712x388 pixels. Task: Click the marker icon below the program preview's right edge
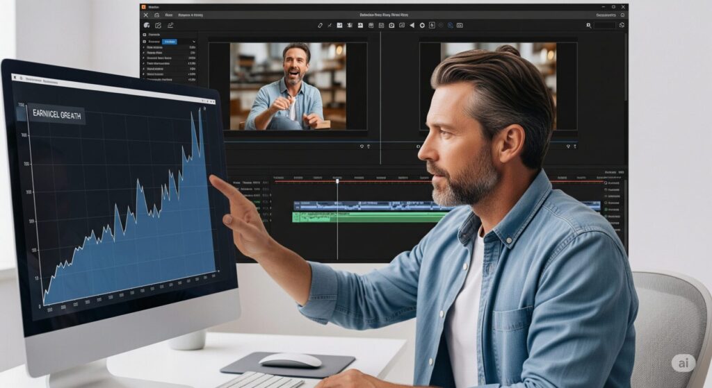568,146
